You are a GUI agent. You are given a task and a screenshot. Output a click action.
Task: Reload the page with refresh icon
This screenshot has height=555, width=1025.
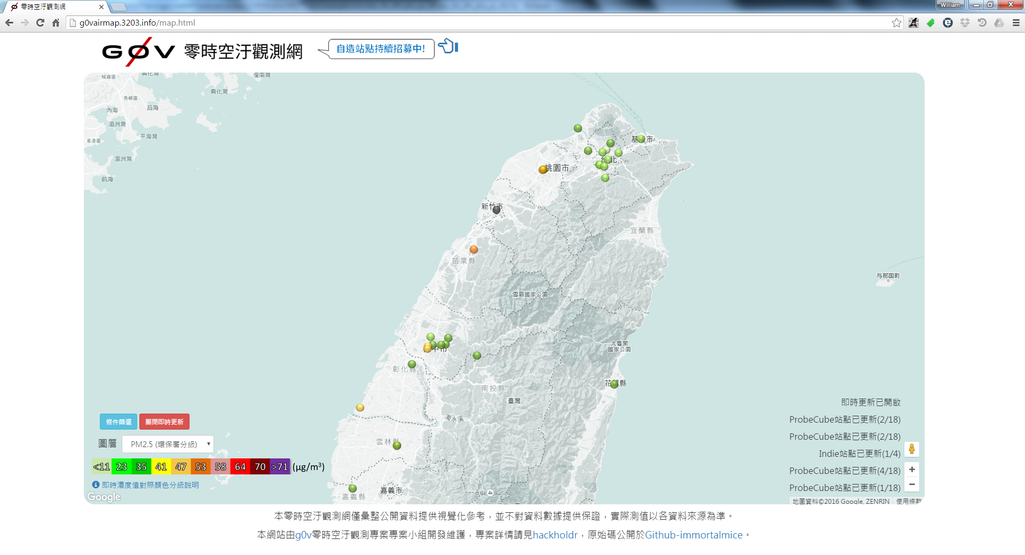[40, 23]
